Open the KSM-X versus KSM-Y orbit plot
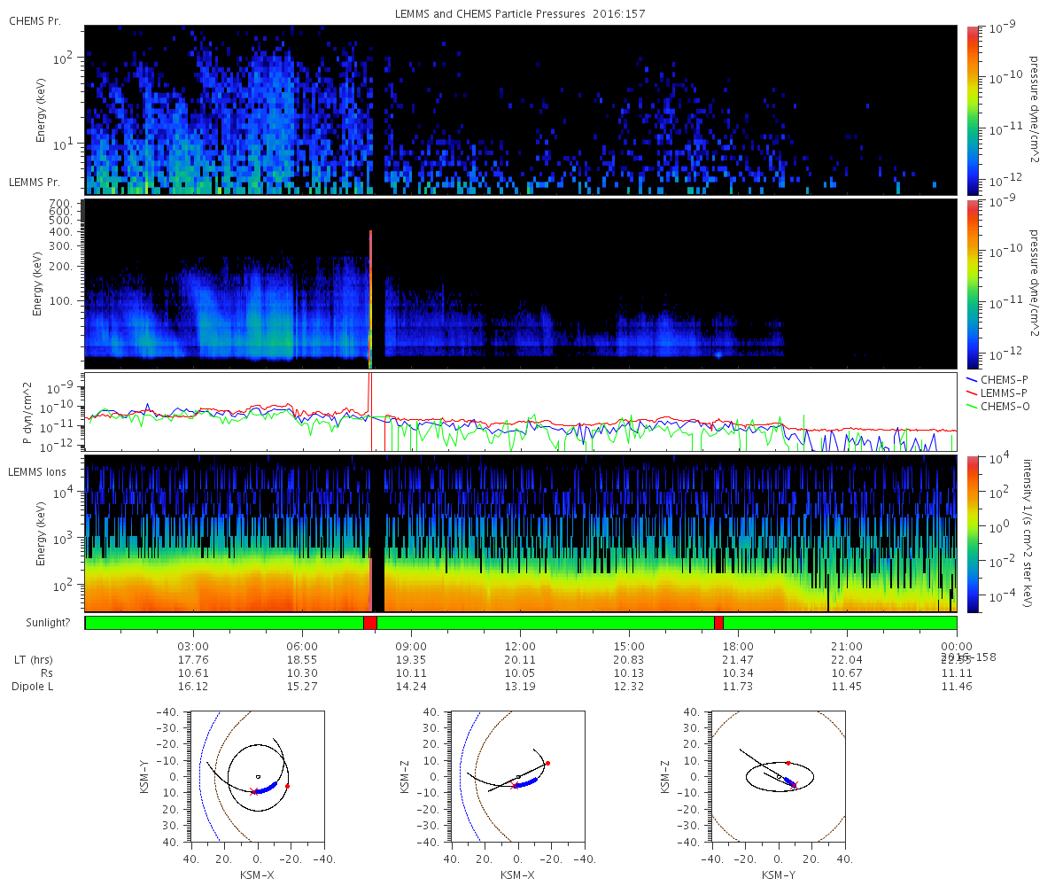1063x886 pixels. 258,777
